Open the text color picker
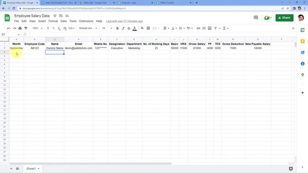This screenshot has height=173, width=308. pos(135,28)
